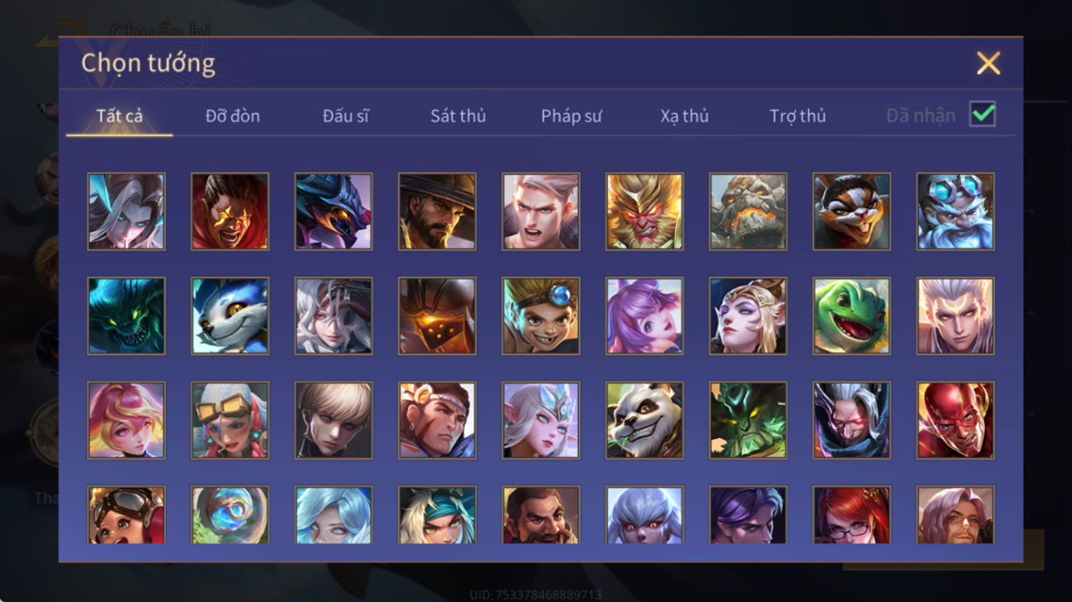Open the Xạ thủ tab
The height and width of the screenshot is (602, 1072).
tap(684, 116)
